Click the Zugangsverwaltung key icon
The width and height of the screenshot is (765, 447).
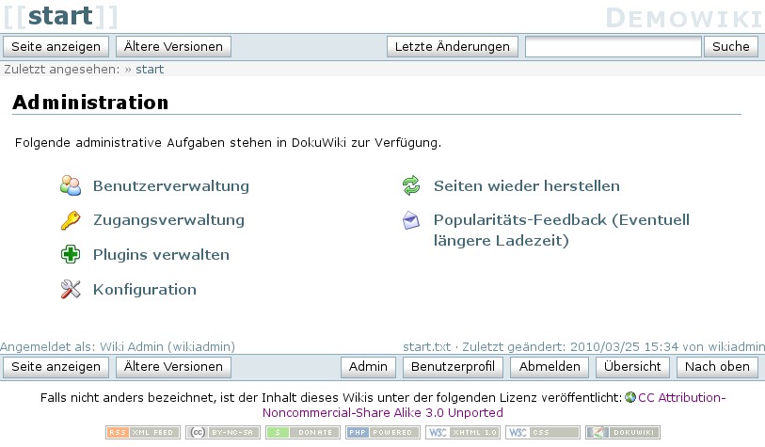(71, 220)
